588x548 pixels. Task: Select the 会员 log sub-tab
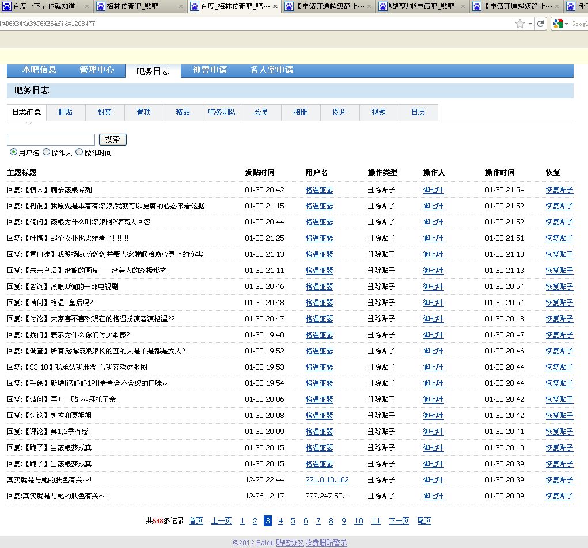pyautogui.click(x=261, y=112)
